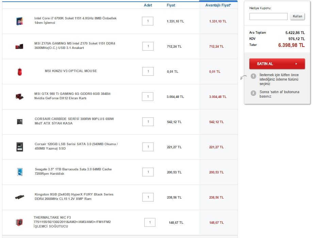Click the Adet column header
315x238 pixels.
point(148,5)
